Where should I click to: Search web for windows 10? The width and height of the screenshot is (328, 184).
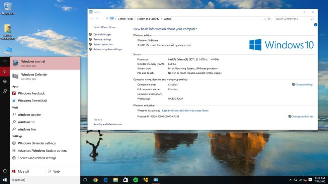coord(45,122)
